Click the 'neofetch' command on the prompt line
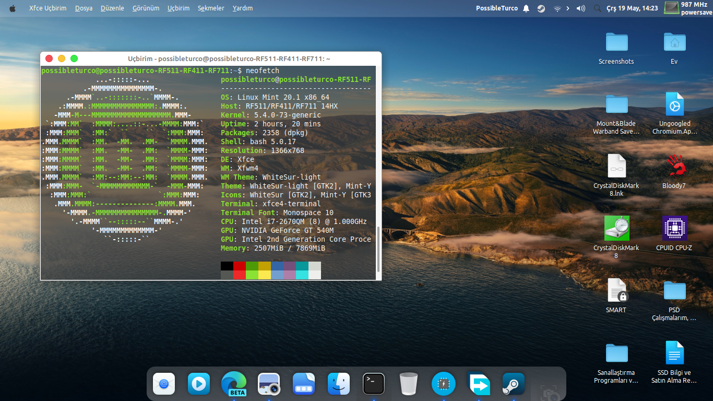The image size is (713, 401). 263,70
